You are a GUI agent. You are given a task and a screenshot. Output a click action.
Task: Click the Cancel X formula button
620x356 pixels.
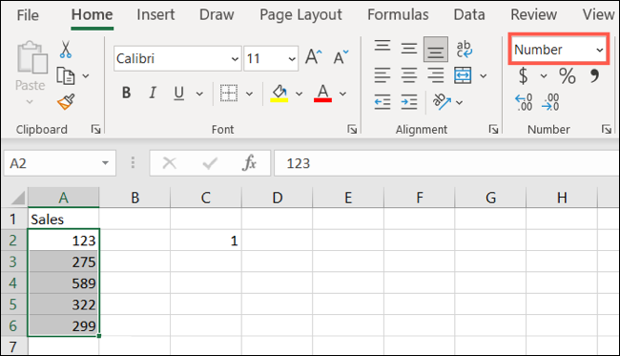click(170, 163)
